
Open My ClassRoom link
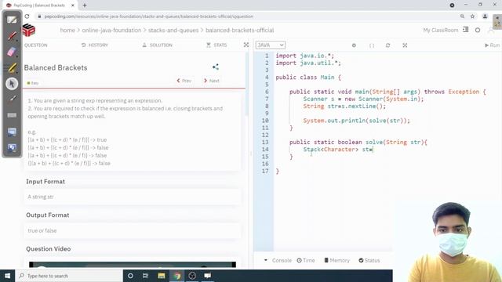(x=441, y=30)
